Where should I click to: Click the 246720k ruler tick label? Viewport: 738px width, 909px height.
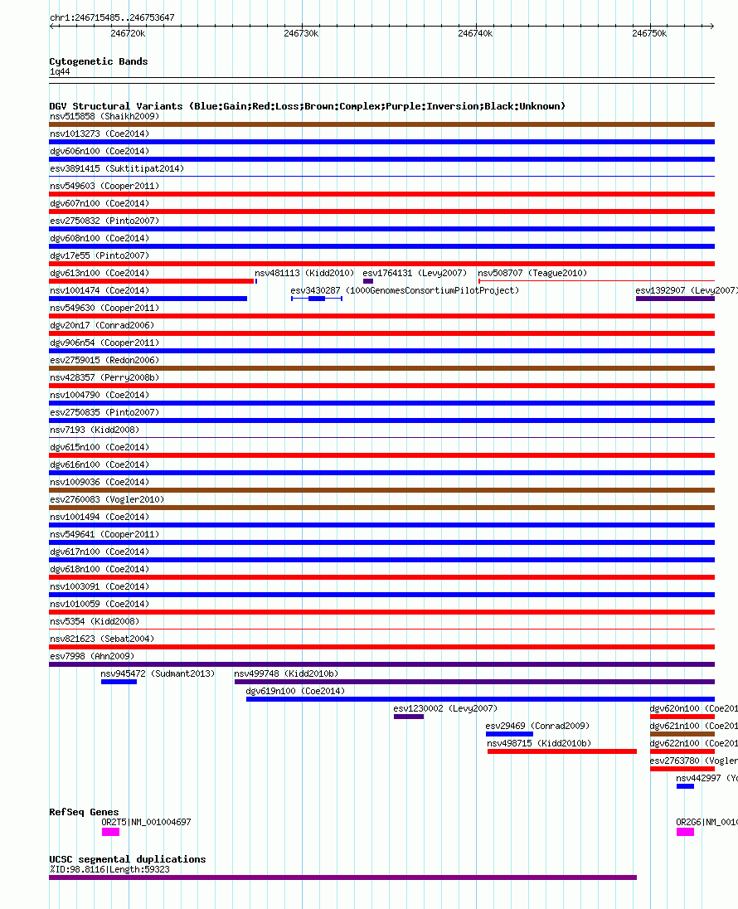coord(128,34)
